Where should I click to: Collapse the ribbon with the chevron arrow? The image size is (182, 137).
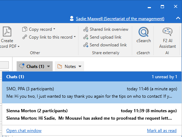(x=178, y=18)
